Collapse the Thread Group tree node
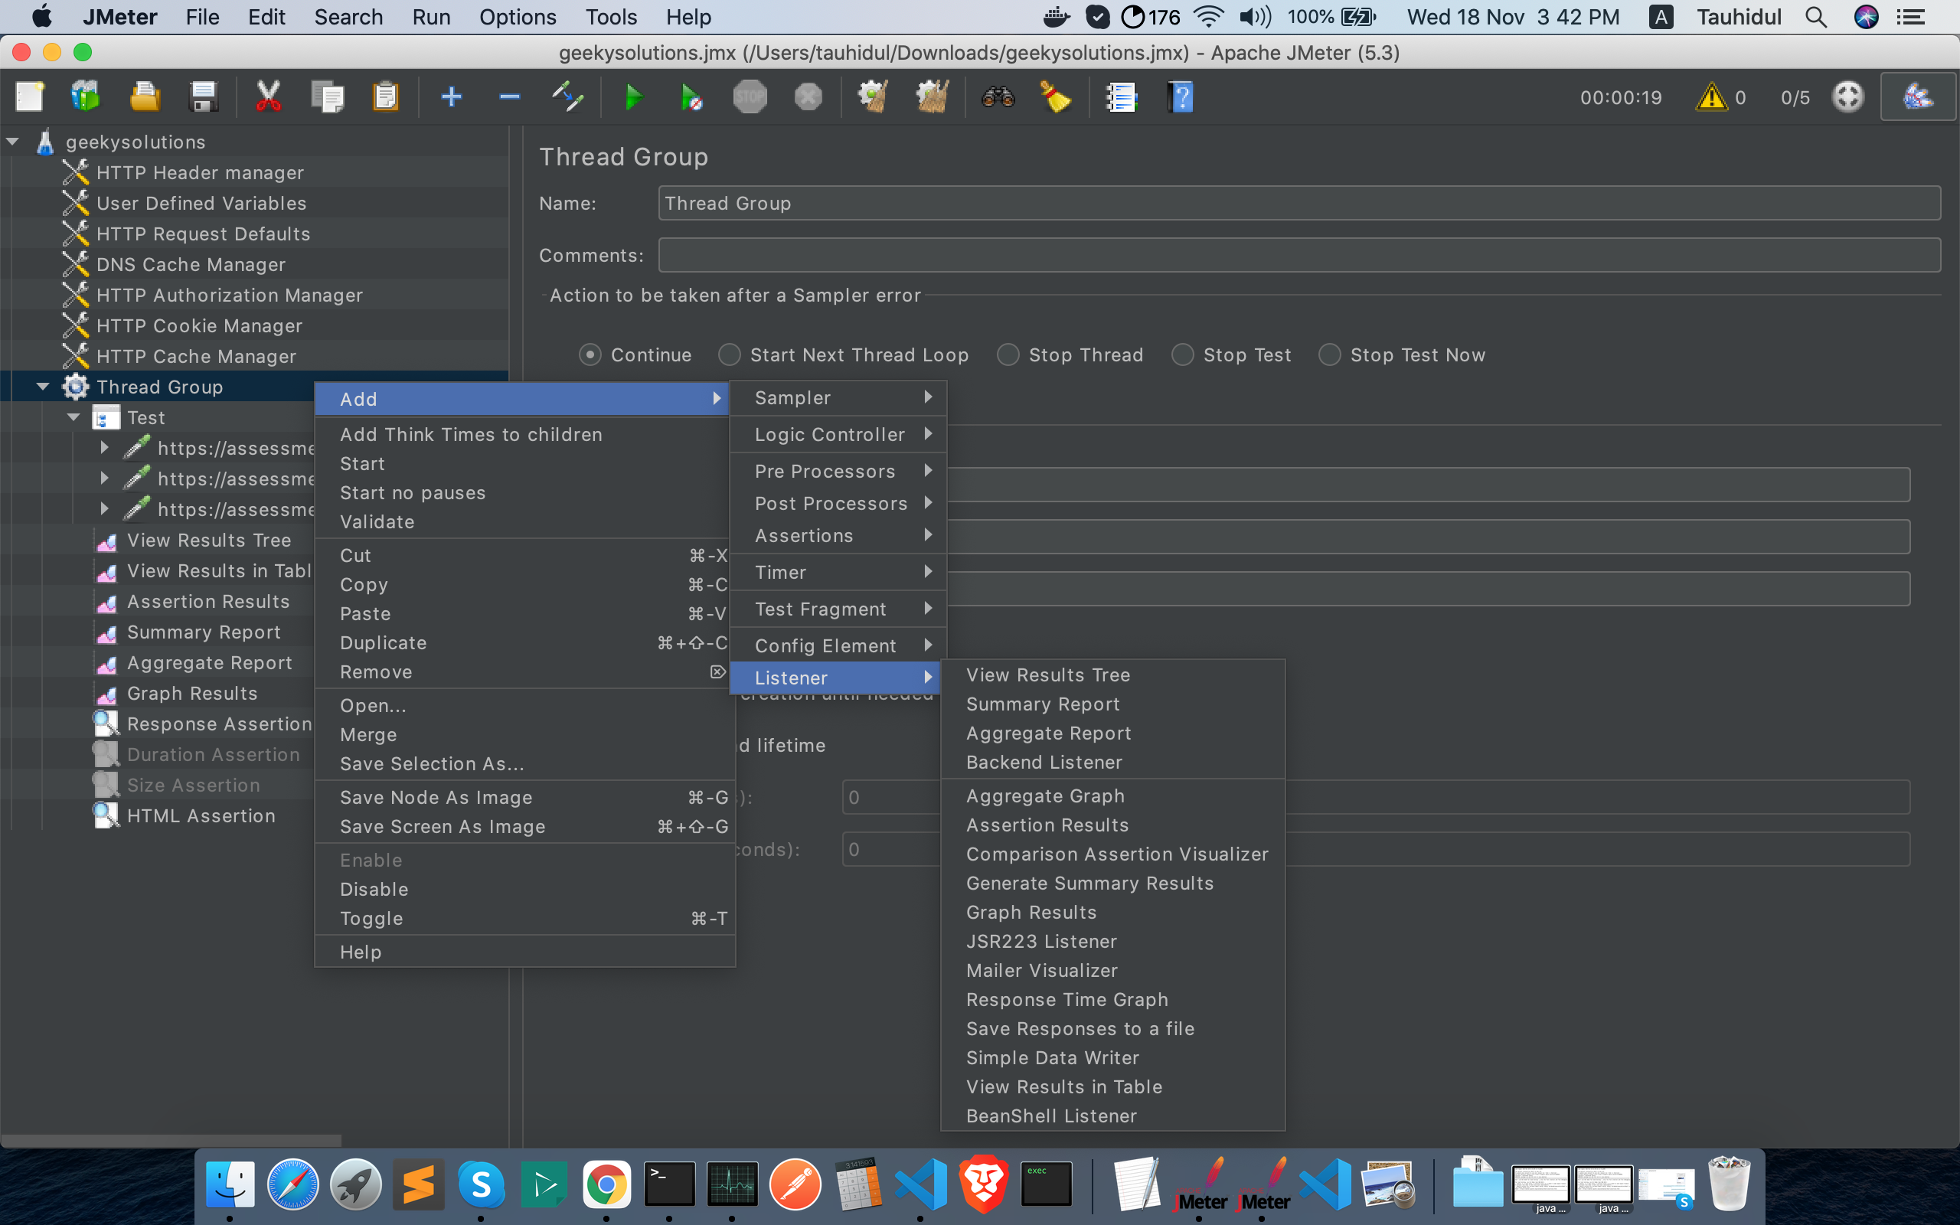 tap(43, 387)
